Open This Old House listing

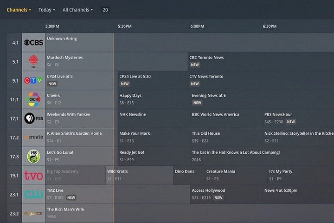(206, 134)
